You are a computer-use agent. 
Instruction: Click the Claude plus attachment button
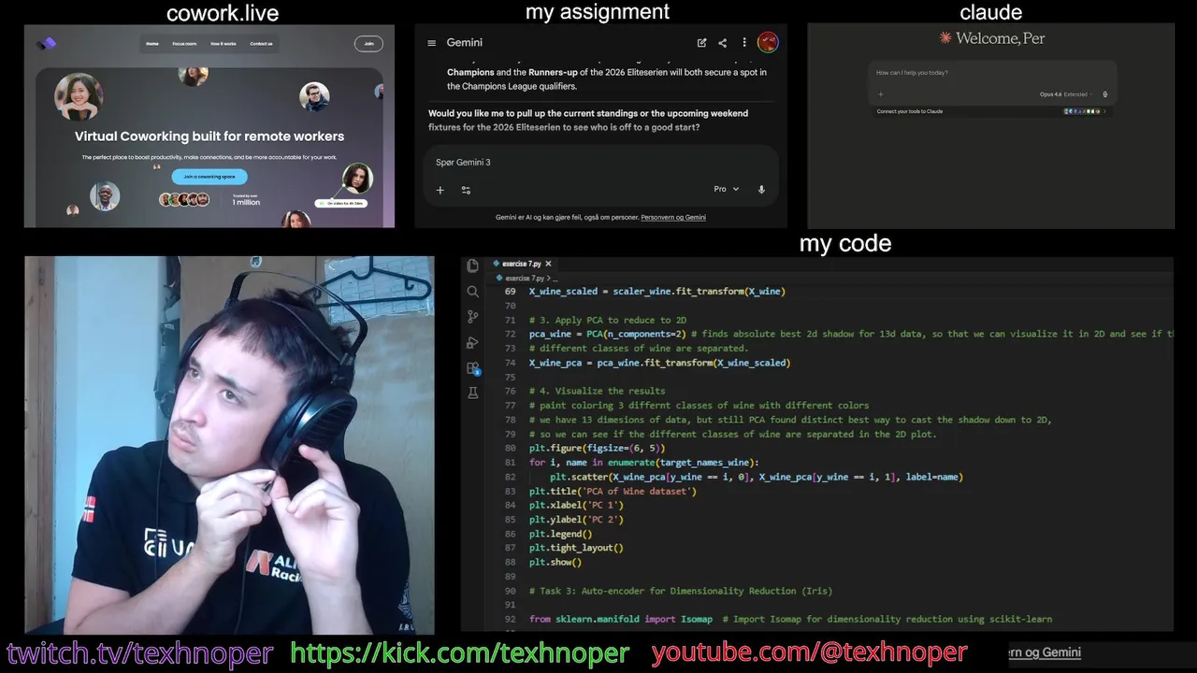(880, 94)
